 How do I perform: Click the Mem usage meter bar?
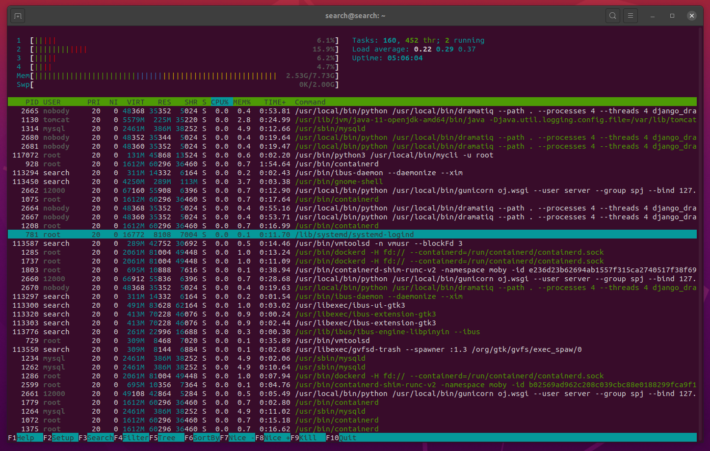pos(178,76)
